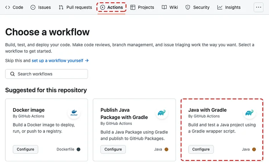Image resolution: width=269 pixels, height=164 pixels.
Task: Click 'Build and test a Java project' description
Action: (x=222, y=128)
